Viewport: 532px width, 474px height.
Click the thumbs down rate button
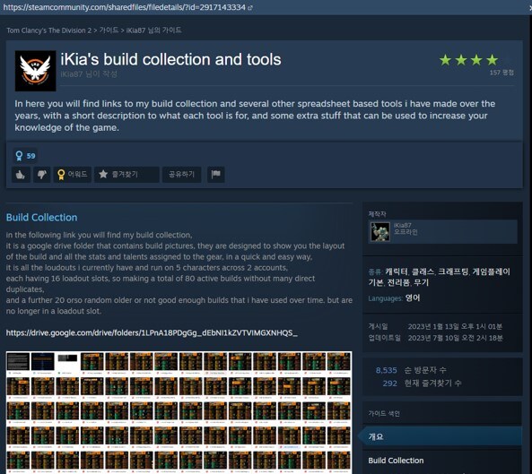coord(42,175)
